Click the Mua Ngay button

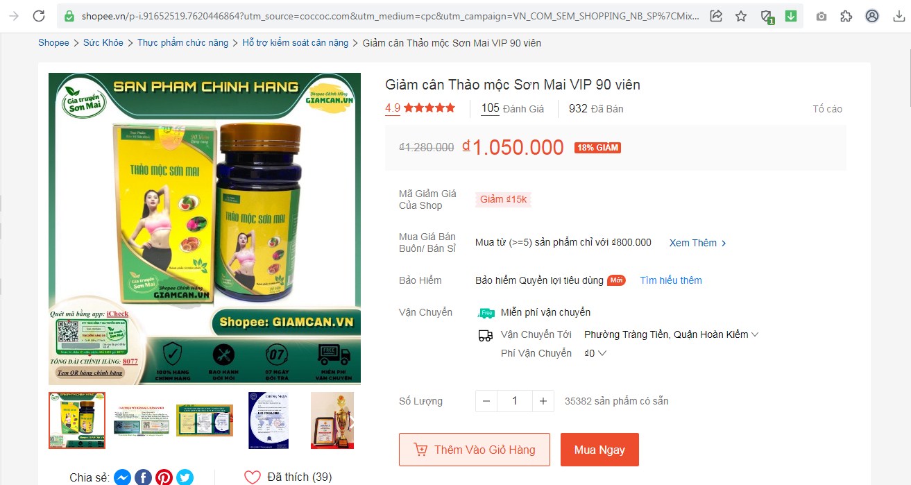point(599,450)
